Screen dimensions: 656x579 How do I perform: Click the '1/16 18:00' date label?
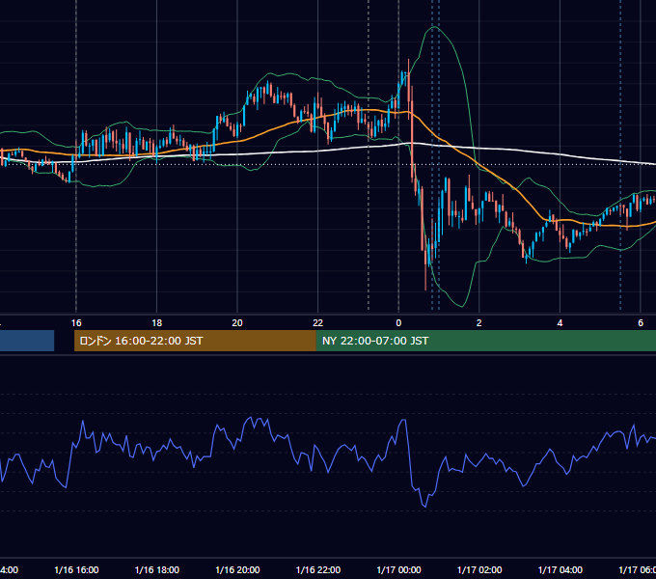click(157, 569)
